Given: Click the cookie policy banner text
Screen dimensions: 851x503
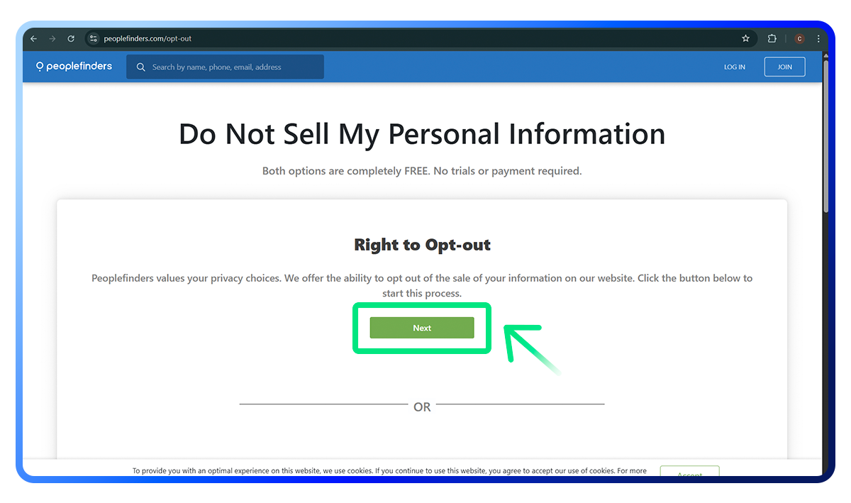Looking at the screenshot, I should pos(389,470).
